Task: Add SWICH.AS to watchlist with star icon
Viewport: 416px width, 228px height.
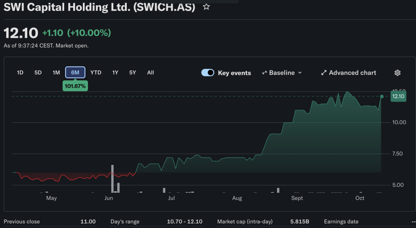Action: pyautogui.click(x=206, y=7)
